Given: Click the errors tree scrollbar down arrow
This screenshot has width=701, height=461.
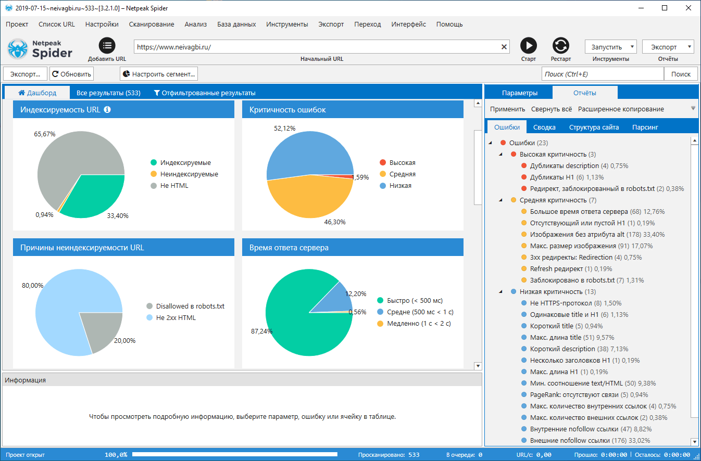Looking at the screenshot, I should 694,442.
